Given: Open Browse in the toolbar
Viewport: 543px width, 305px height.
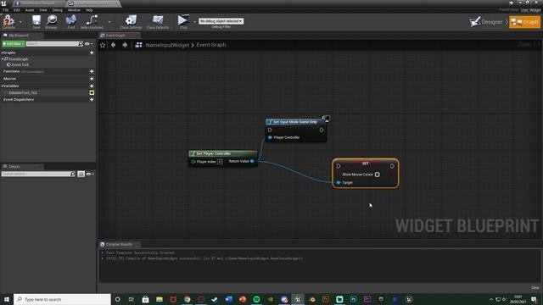Looking at the screenshot, I should coord(51,22).
